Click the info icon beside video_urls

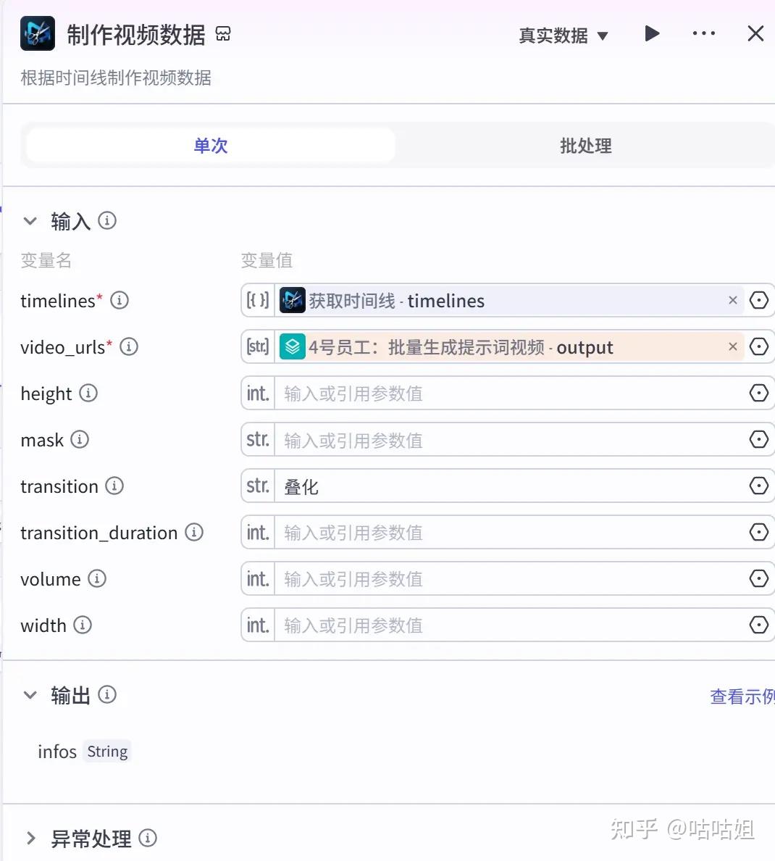129,346
